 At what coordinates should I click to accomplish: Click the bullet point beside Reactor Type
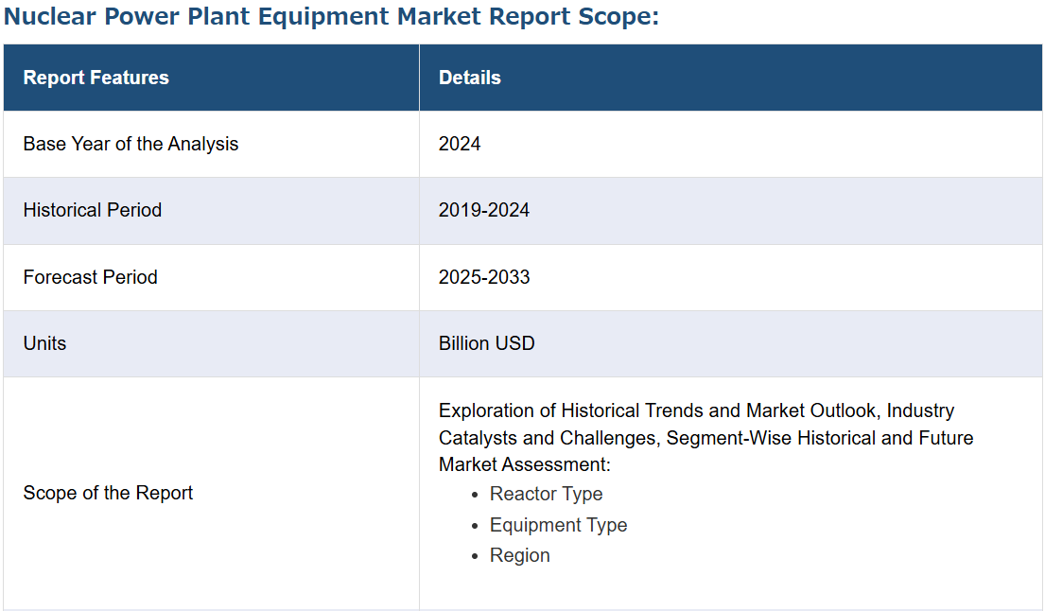click(475, 495)
